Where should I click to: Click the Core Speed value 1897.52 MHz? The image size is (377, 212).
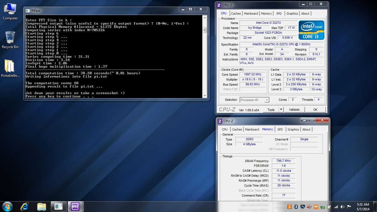[253, 75]
